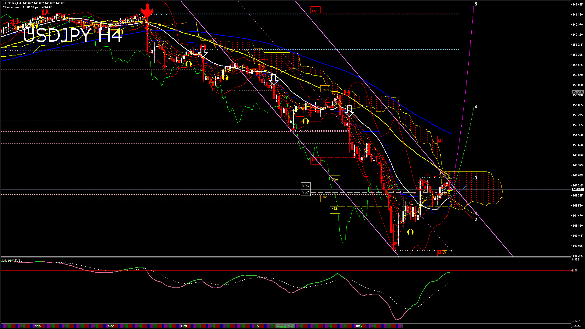Select the rightmost white hollow down arrow
585x329 pixels.
tap(349, 111)
